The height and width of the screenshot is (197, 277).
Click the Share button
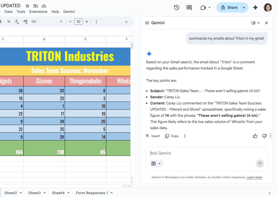tap(229, 8)
